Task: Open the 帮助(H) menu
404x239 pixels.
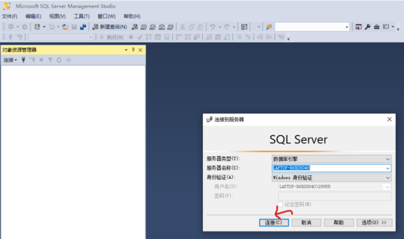Action: pos(132,16)
